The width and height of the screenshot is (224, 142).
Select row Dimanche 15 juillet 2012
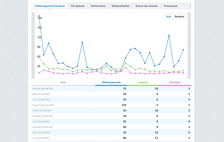coord(111,105)
